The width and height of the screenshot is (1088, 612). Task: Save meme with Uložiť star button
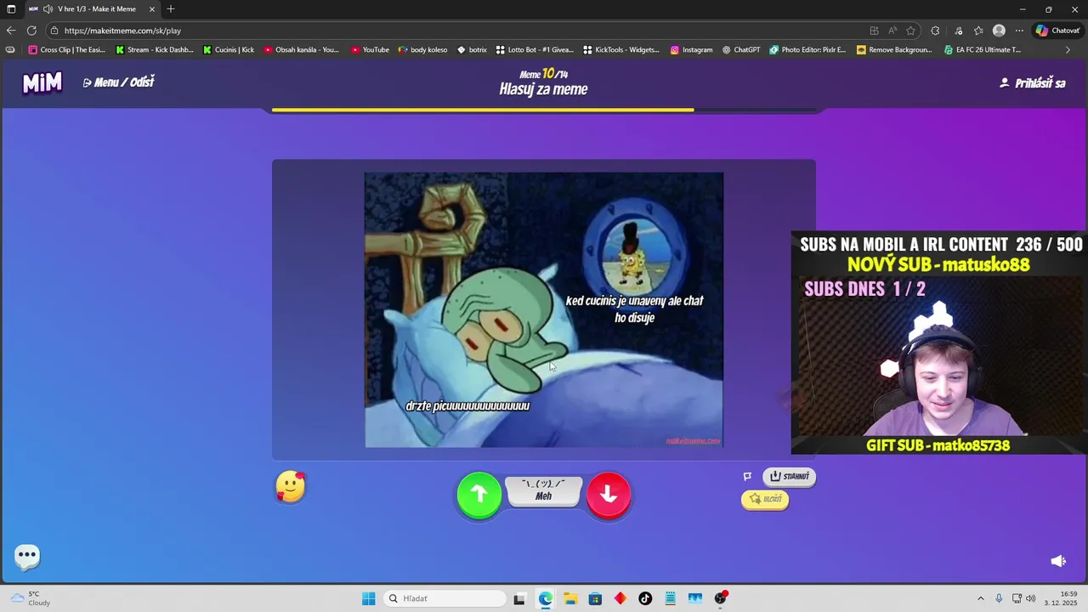click(765, 499)
